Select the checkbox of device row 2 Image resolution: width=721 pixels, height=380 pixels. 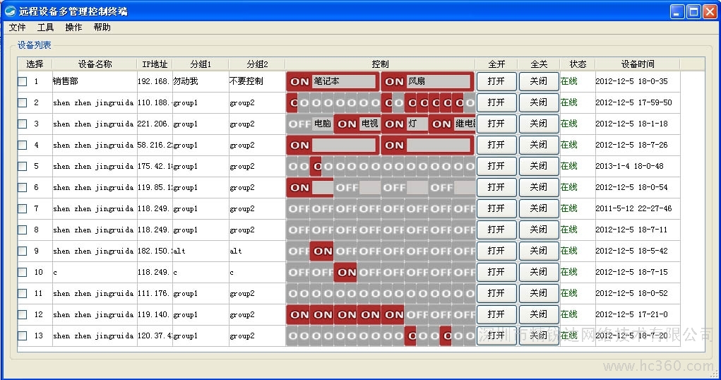pyautogui.click(x=22, y=102)
